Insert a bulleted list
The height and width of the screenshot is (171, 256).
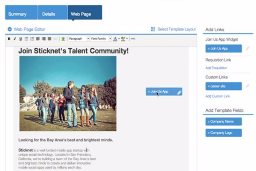pos(26,38)
